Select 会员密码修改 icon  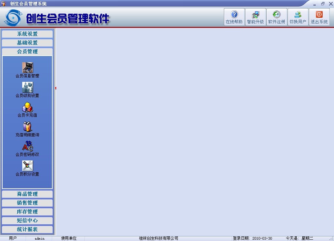pos(27,146)
